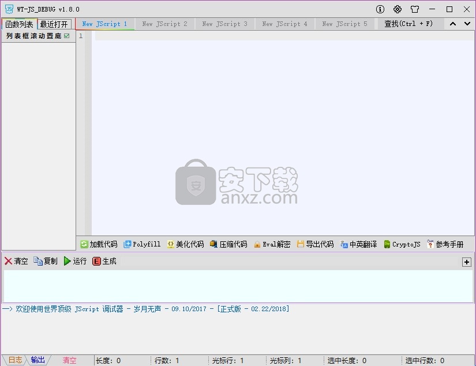Toggle 列表框滚动置底 checkbox

point(67,36)
